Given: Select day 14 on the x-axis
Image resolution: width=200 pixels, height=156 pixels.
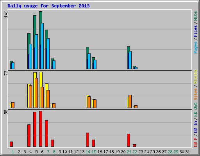Looking at the screenshot, I should point(88,152).
